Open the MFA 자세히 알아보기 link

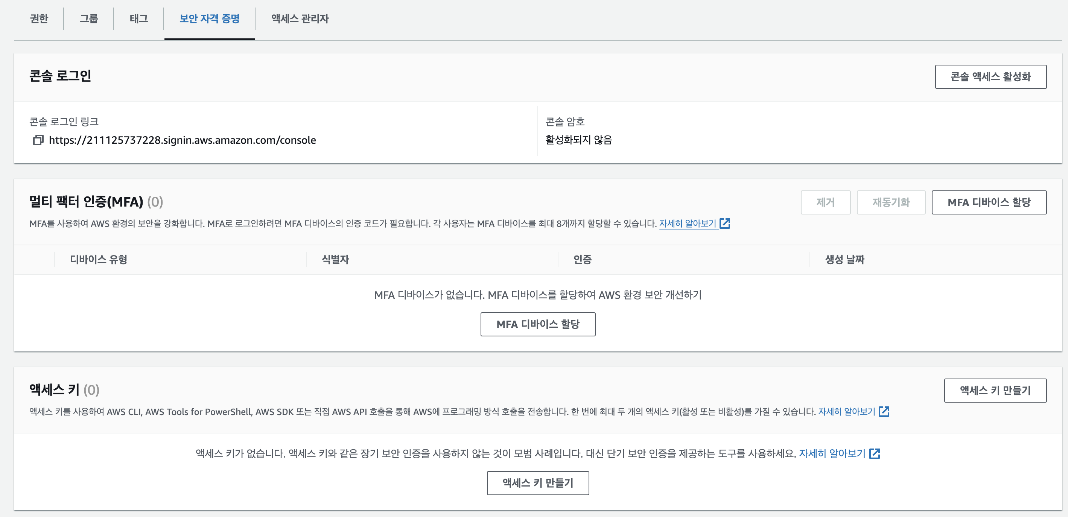(688, 224)
